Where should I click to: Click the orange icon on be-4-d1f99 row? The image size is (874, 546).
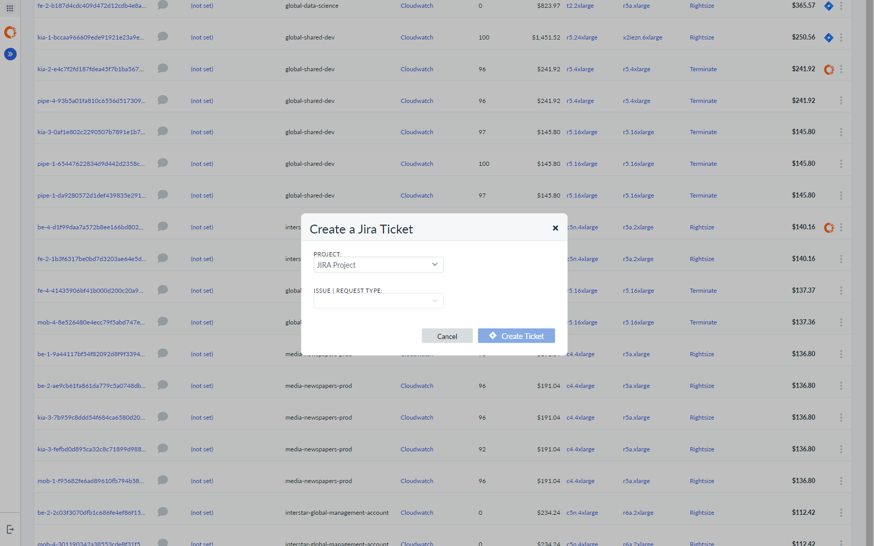[829, 227]
